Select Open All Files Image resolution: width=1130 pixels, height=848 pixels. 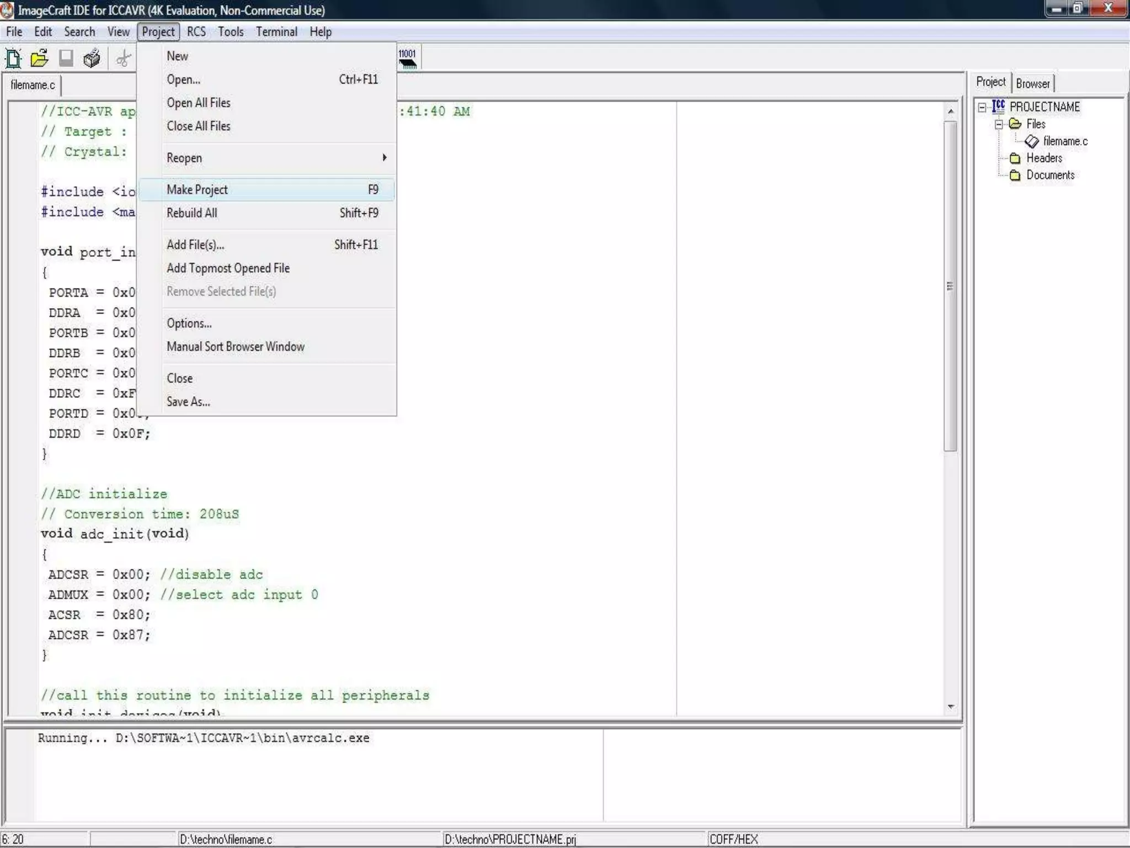(x=267, y=103)
